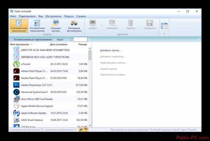This screenshot has height=141, width=210.
Task: Select the Apple Mobile Device Support icon
Action: pos(16,106)
